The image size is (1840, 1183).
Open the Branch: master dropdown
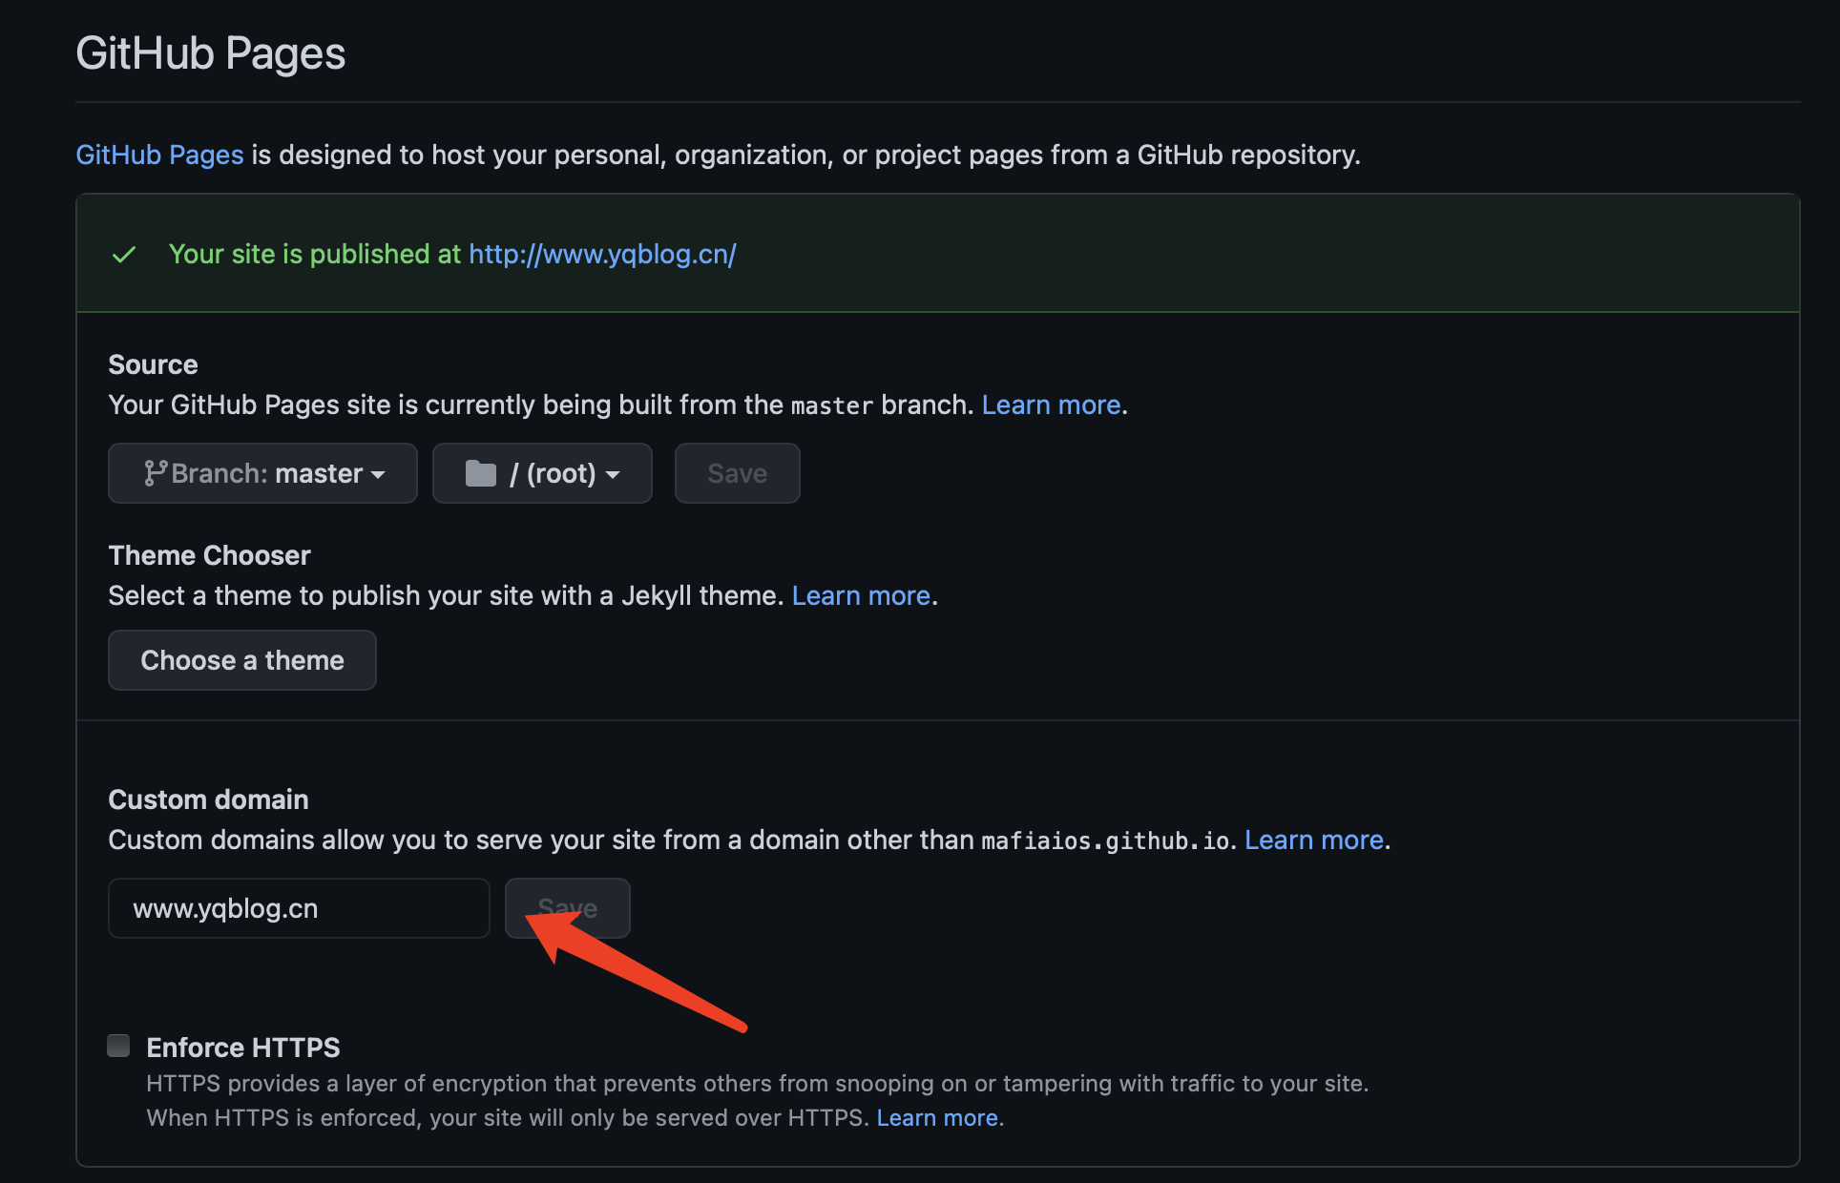[262, 473]
